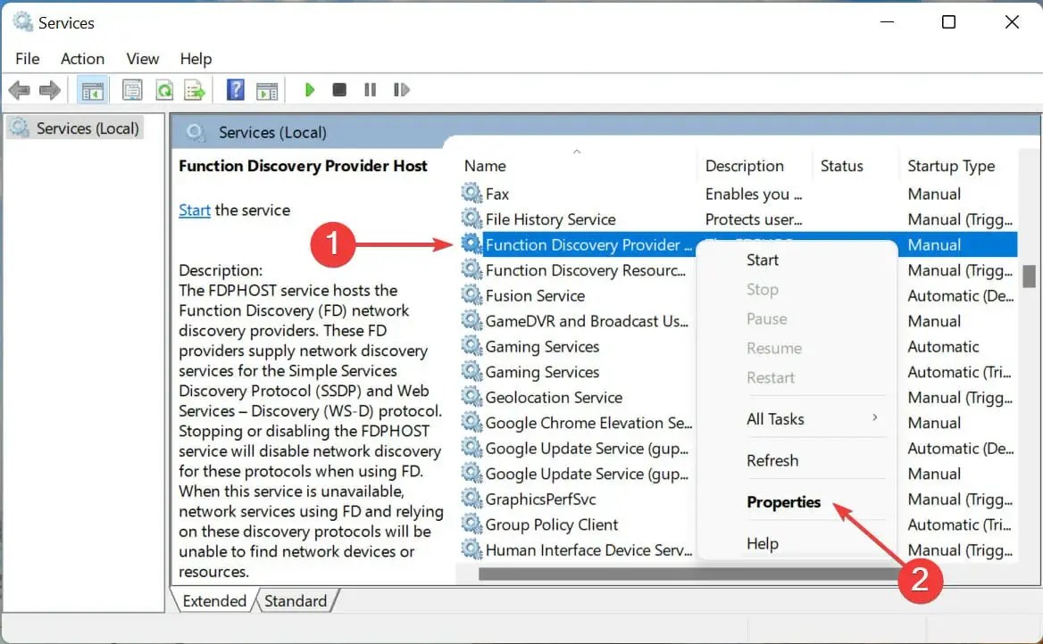Switch to the Standard tab
The width and height of the screenshot is (1043, 644).
[x=296, y=600]
